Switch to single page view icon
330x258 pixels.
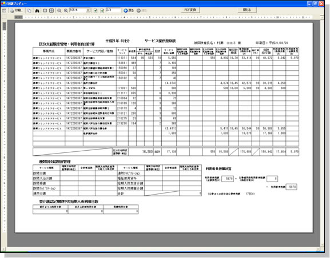coord(45,10)
